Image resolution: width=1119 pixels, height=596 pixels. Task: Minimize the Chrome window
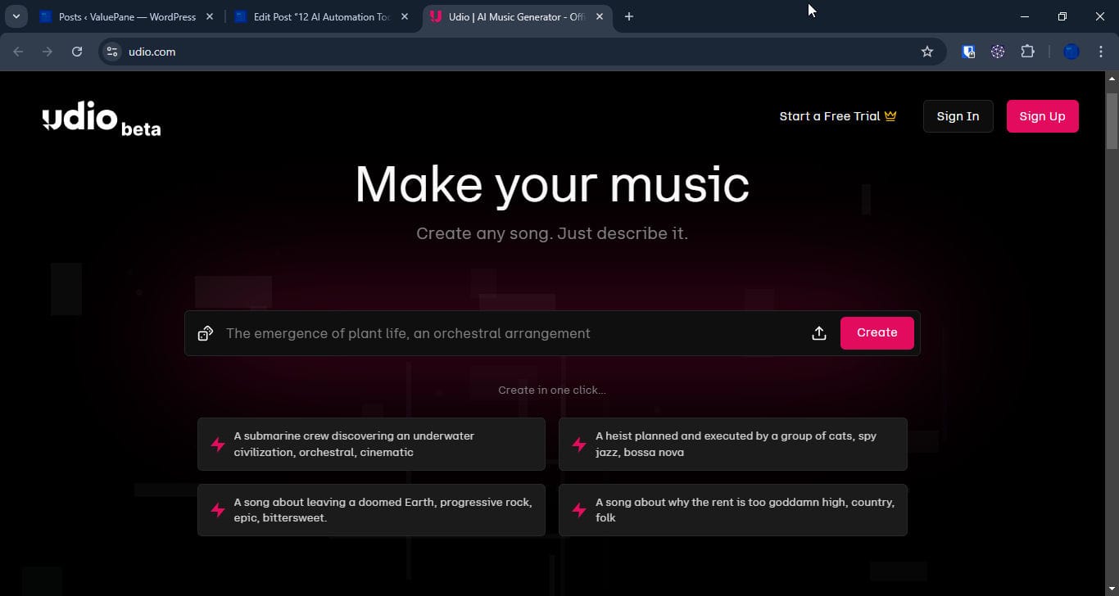(x=1025, y=16)
